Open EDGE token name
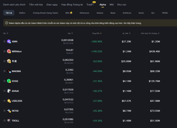Viewport: 177px width, 128px height. 15,81
